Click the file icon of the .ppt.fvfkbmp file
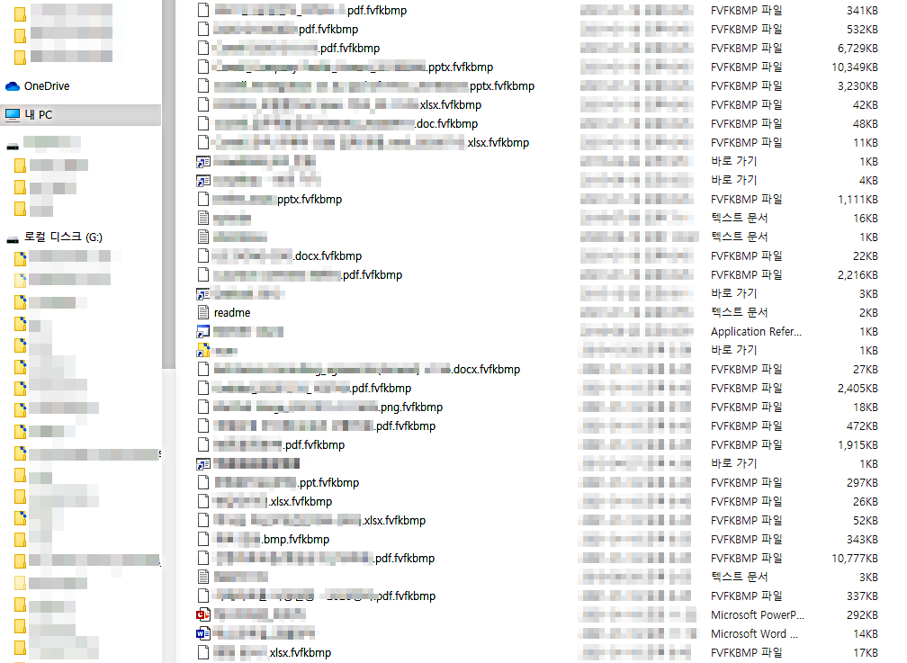This screenshot has width=907, height=663. coord(203,482)
